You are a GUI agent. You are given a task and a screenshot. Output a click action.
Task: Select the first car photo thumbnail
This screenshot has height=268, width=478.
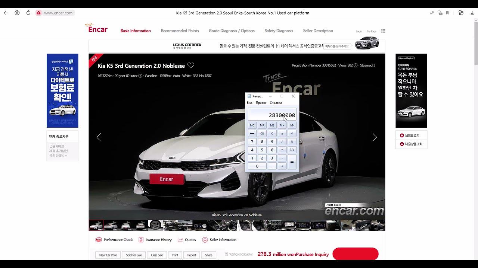click(x=96, y=225)
